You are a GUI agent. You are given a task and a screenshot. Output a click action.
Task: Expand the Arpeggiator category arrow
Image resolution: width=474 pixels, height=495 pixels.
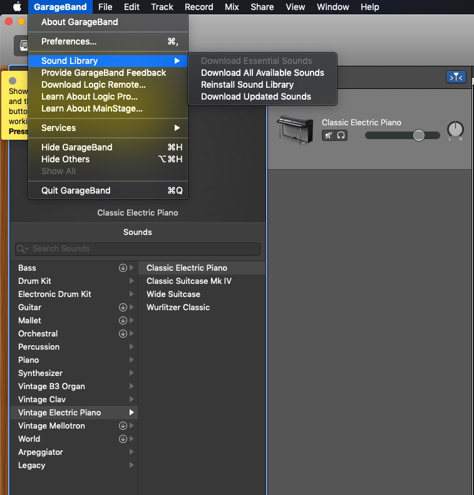[132, 452]
